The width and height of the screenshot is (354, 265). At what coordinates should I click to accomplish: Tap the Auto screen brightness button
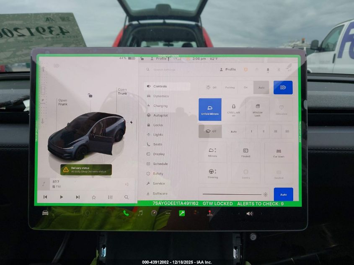[284, 194]
